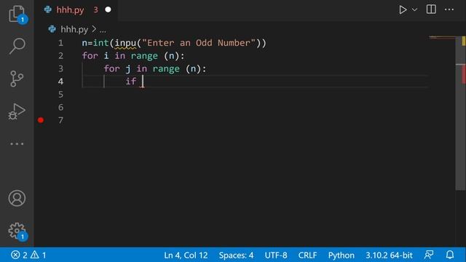Open the feedback icon in status bar
This screenshot has height=262, width=466.
429,255
